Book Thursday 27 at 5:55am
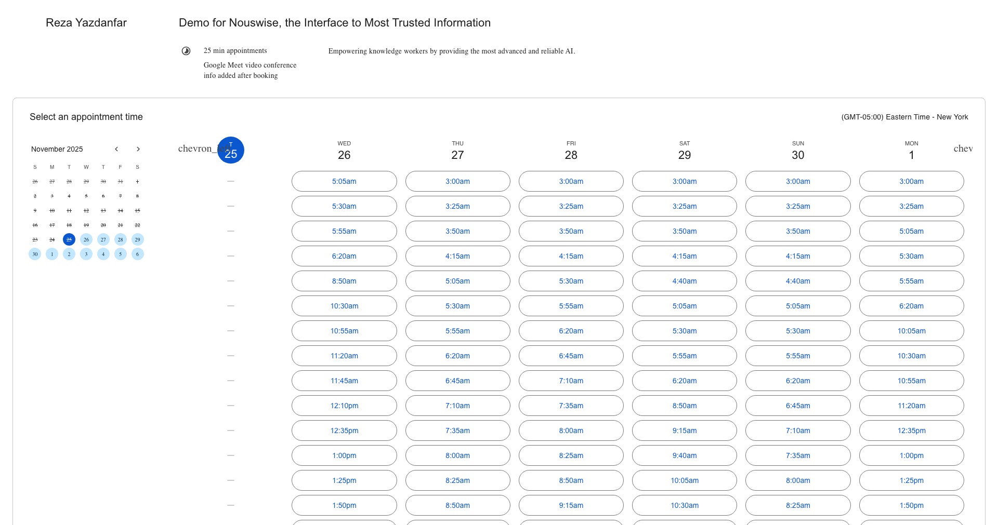This screenshot has height=525, width=998. pyautogui.click(x=457, y=331)
